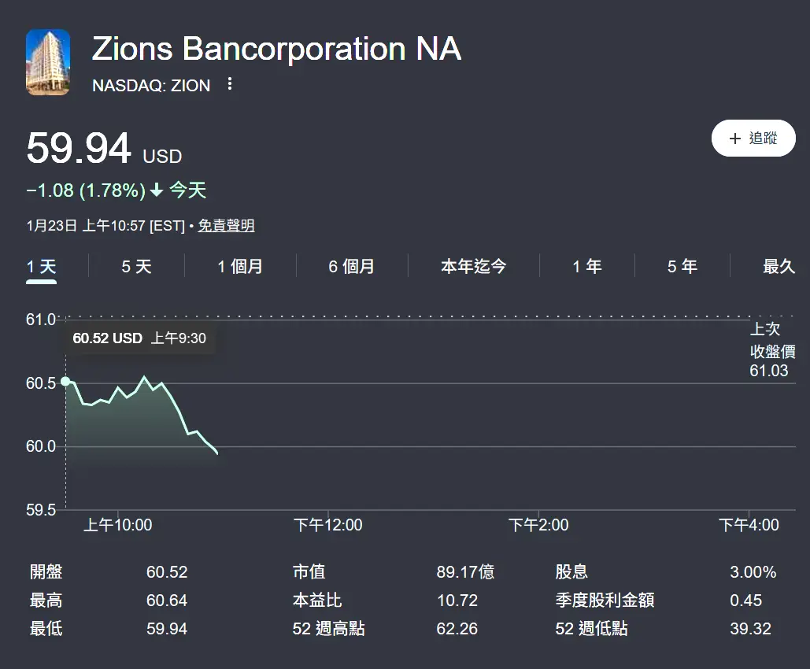
Task: Switch to the 1 年 chart tab
Action: click(x=587, y=267)
